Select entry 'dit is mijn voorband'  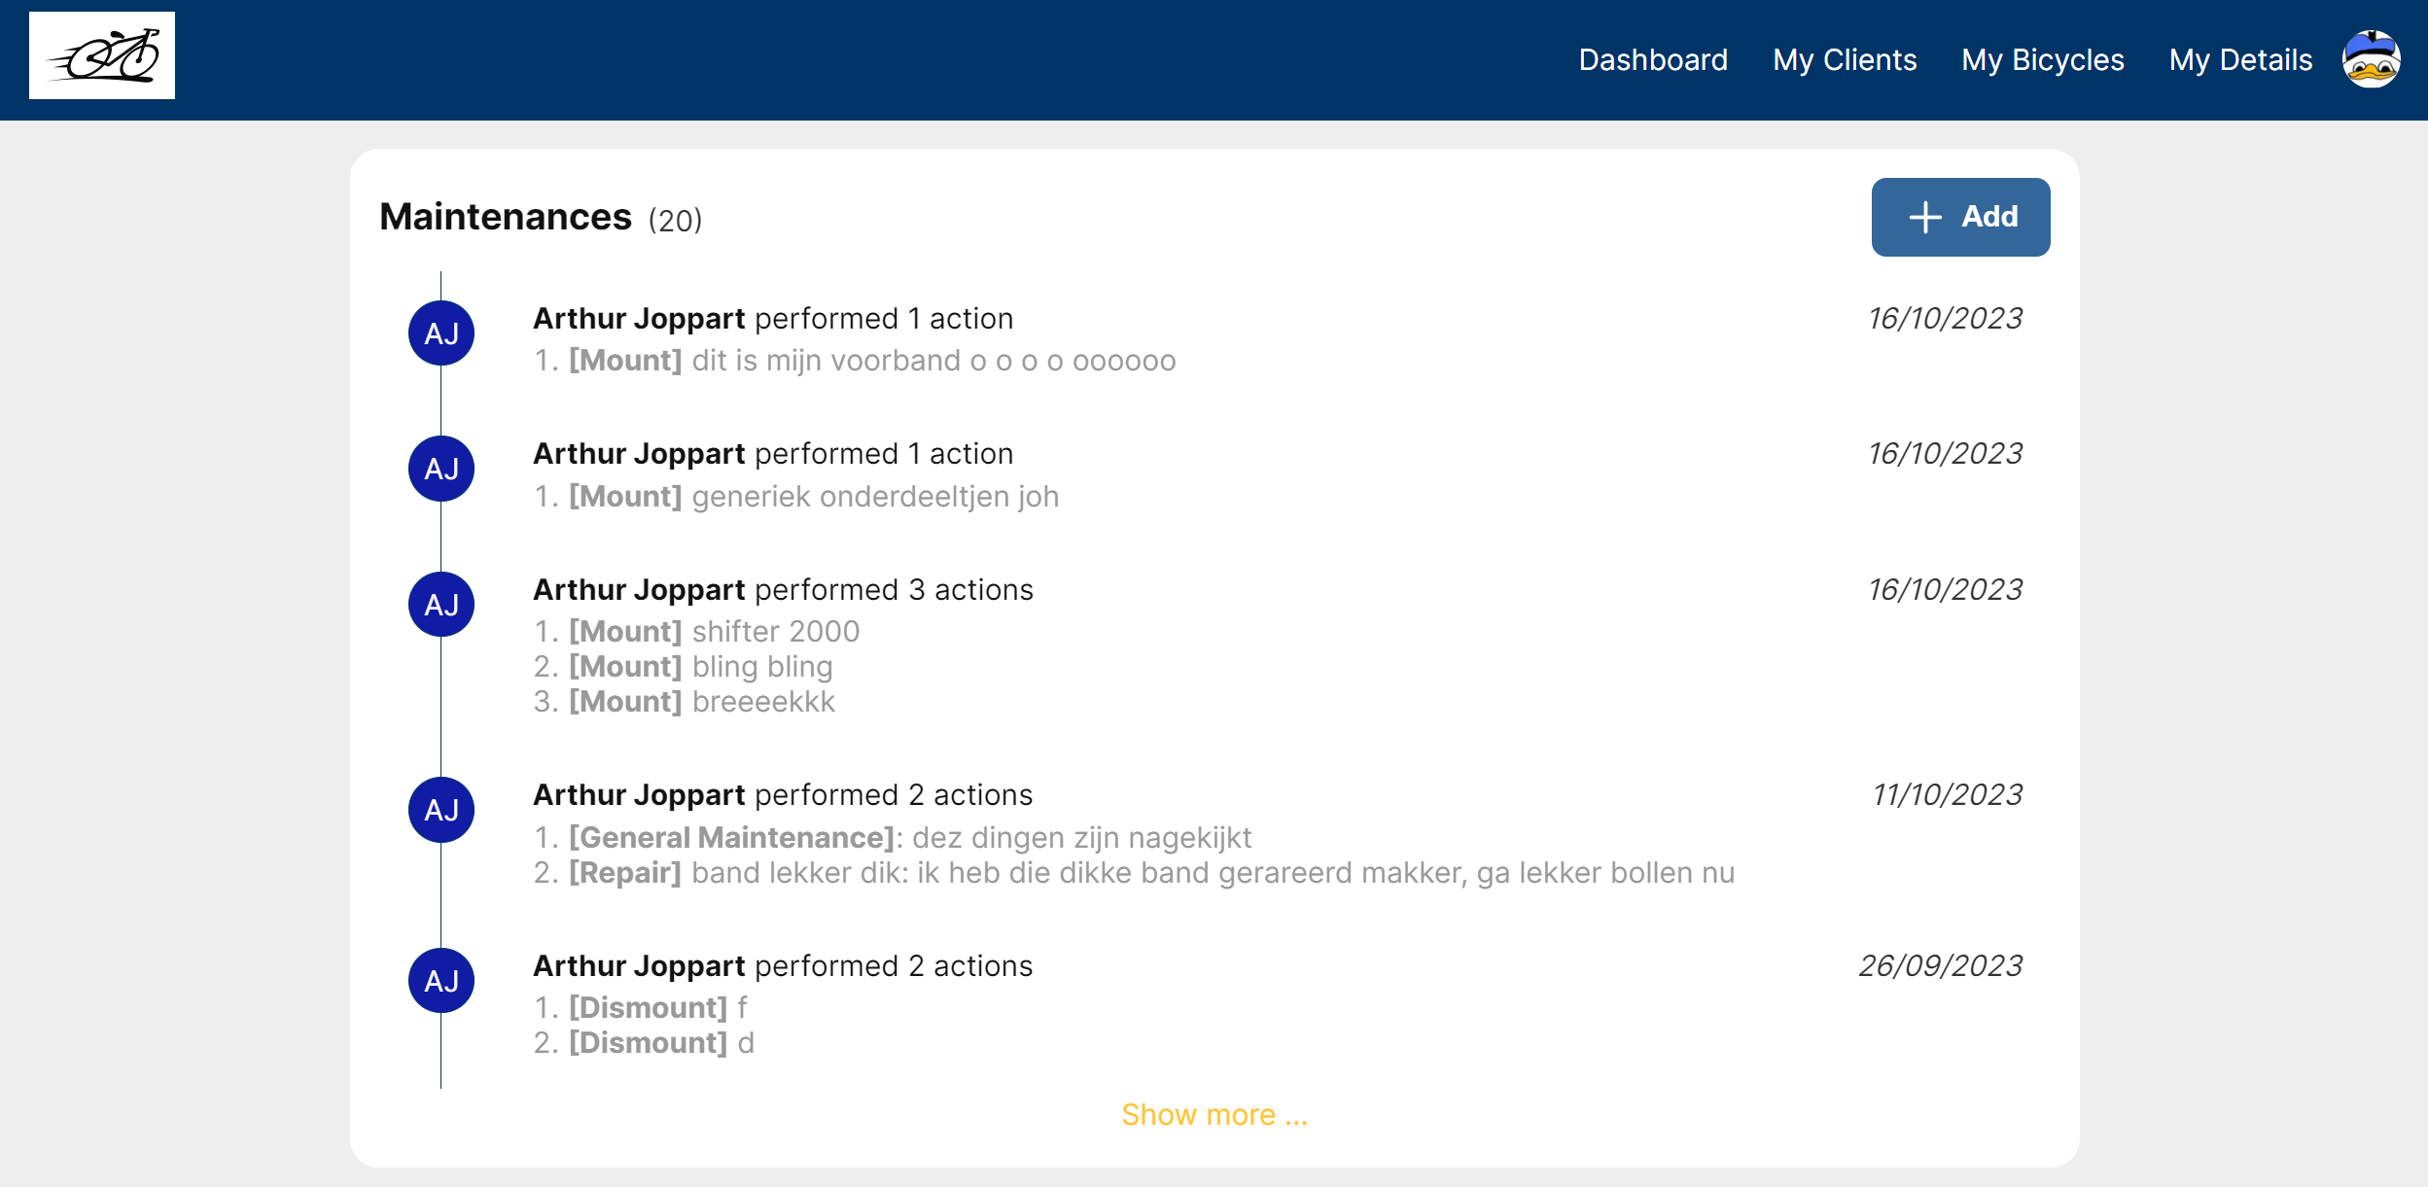pos(855,361)
